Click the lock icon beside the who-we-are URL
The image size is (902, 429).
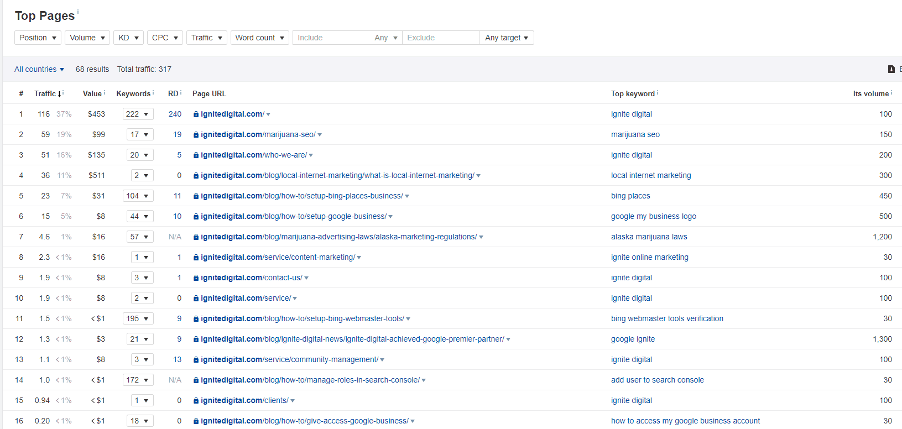(x=196, y=155)
